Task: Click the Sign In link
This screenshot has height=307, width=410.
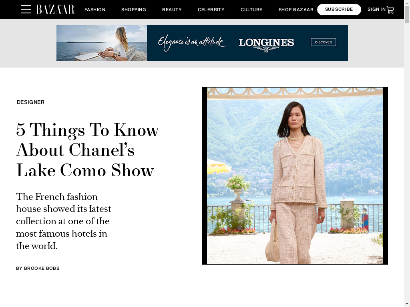Action: pyautogui.click(x=376, y=10)
